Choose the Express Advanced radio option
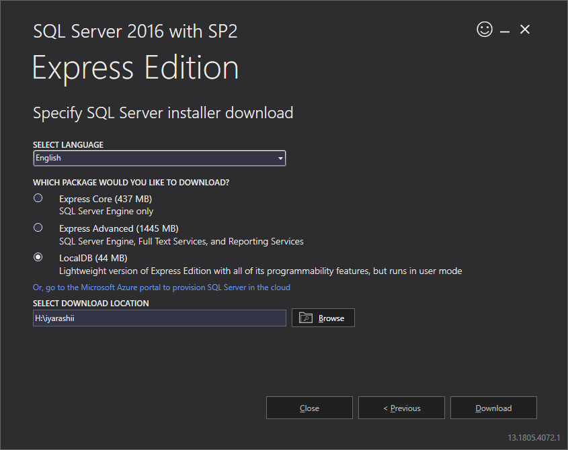 coord(38,228)
